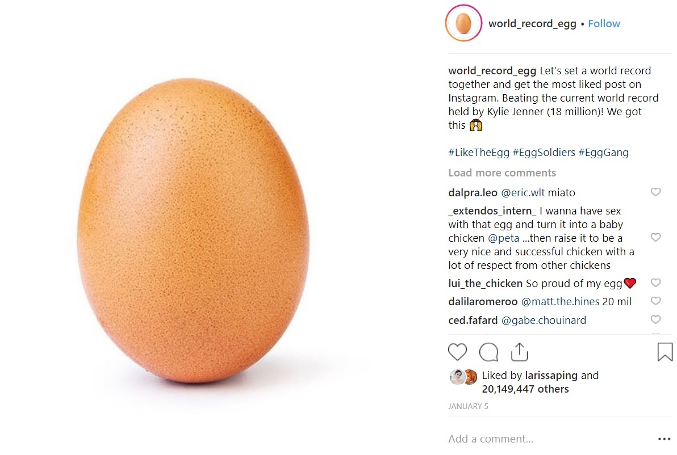Click the world_record_egg profile avatar
This screenshot has width=677, height=455.
coord(463,24)
